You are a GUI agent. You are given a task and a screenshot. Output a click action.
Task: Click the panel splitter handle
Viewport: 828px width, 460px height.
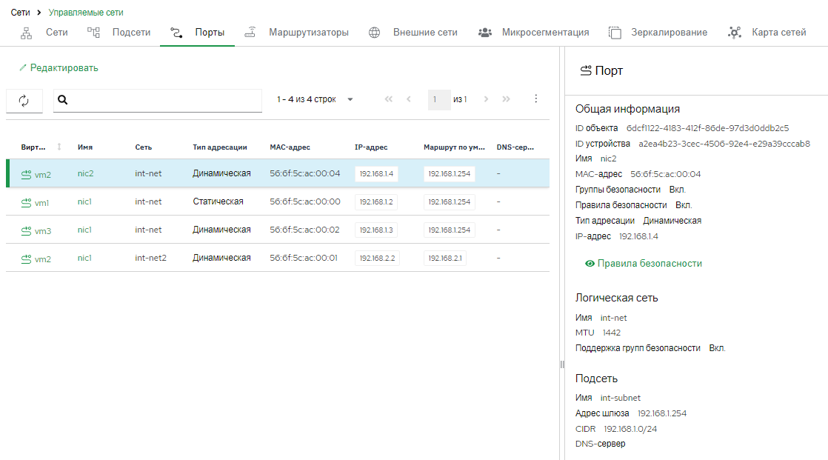pyautogui.click(x=562, y=364)
